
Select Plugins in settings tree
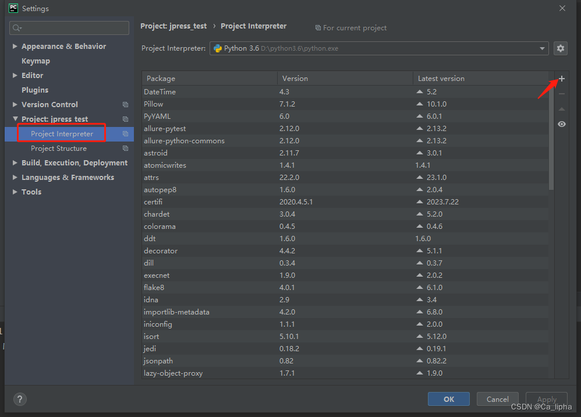[x=35, y=90]
